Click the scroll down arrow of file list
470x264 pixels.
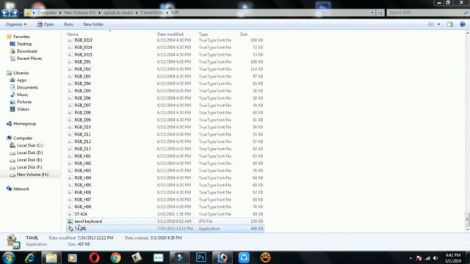pyautogui.click(x=467, y=230)
